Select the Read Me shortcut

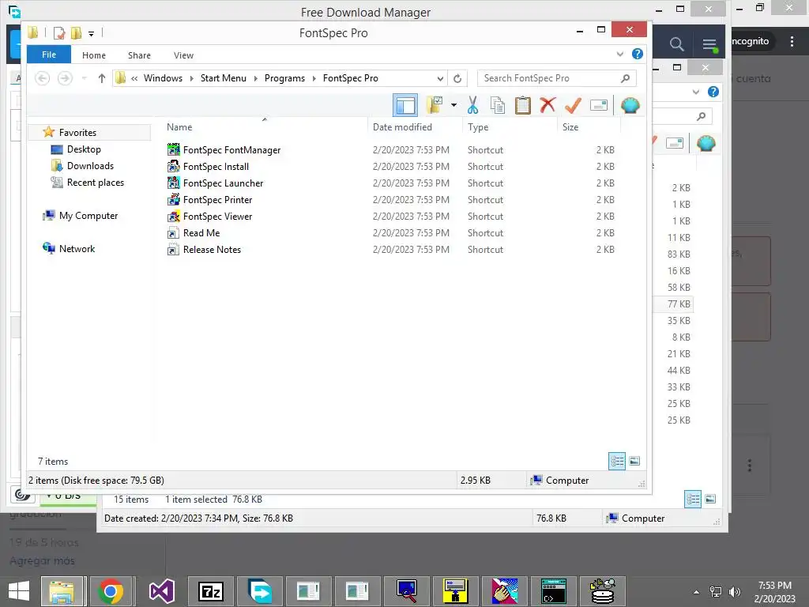[201, 233]
